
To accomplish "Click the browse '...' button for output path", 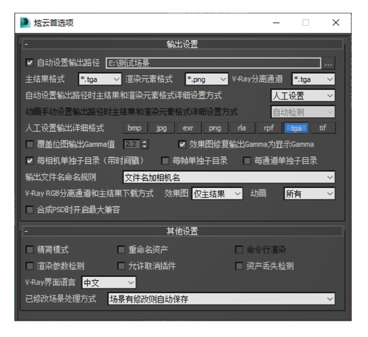I will point(329,63).
